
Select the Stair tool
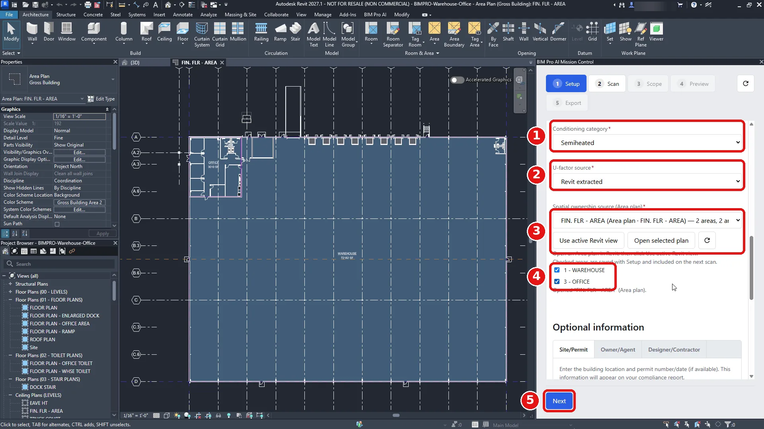(x=295, y=32)
